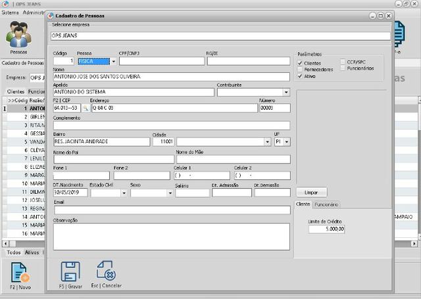Open the Contribuinte dropdown
The height and width of the screenshot is (299, 421).
point(286,92)
